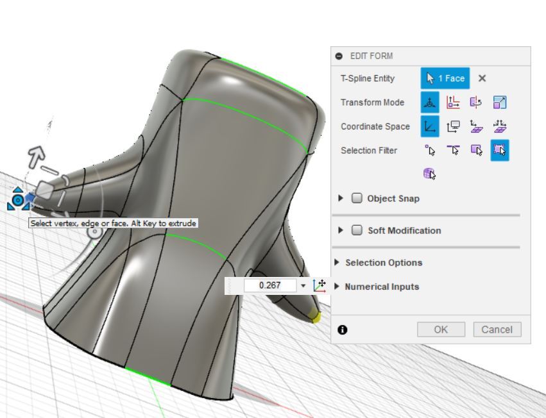Click the square plane manipulator handle

coord(44,190)
